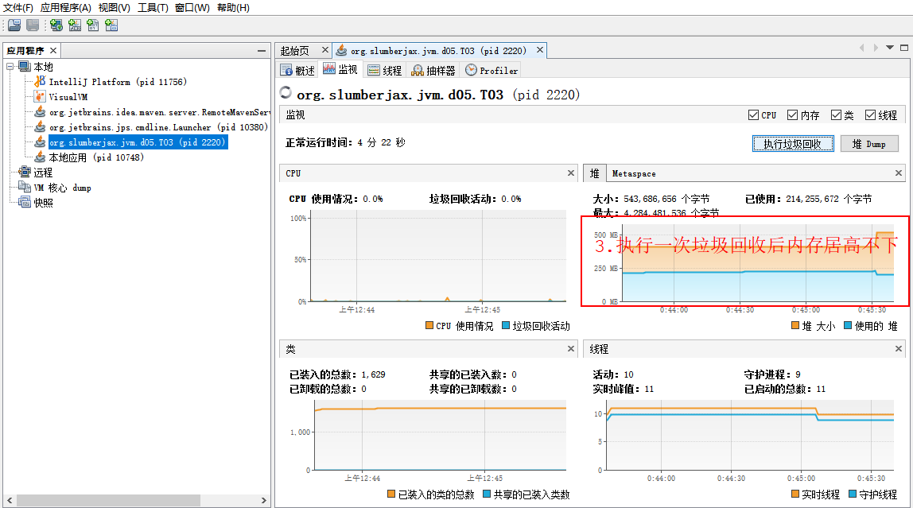The image size is (913, 508).
Task: Click blue 守护线程 legend swatch
Action: pyautogui.click(x=853, y=494)
